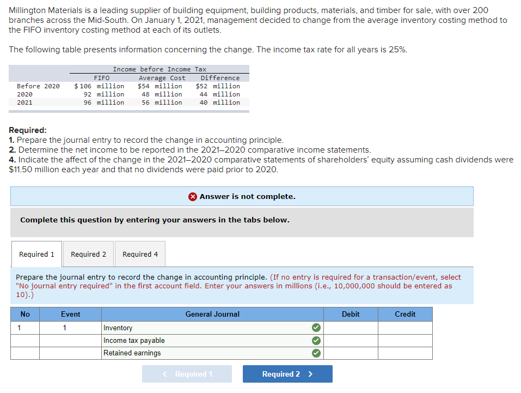Screen dimensions: 521x393
Task: Click the 'No' column header
Action: tap(25, 314)
